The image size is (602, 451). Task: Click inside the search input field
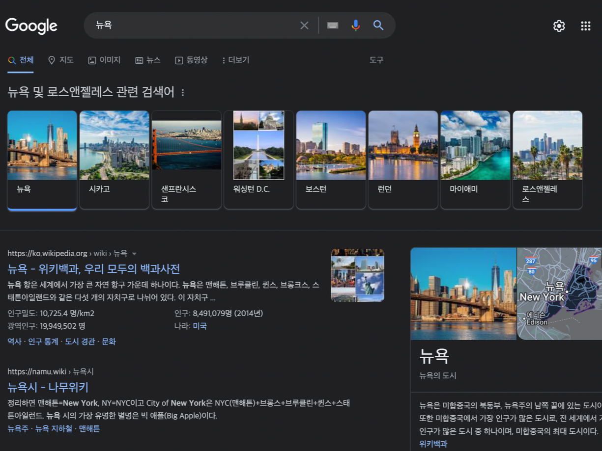[x=197, y=25]
